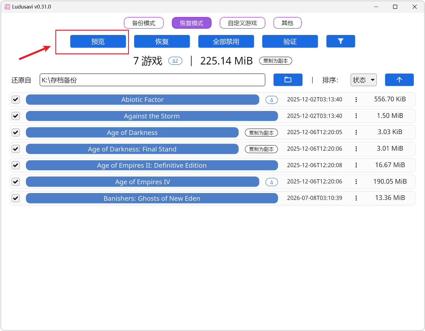Click the delta badge next to Age of Empires IV
This screenshot has width=425, height=331.
[272, 182]
